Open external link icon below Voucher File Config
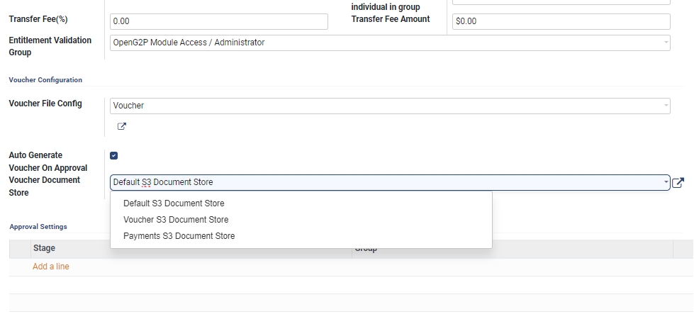694x324 pixels. pyautogui.click(x=121, y=127)
